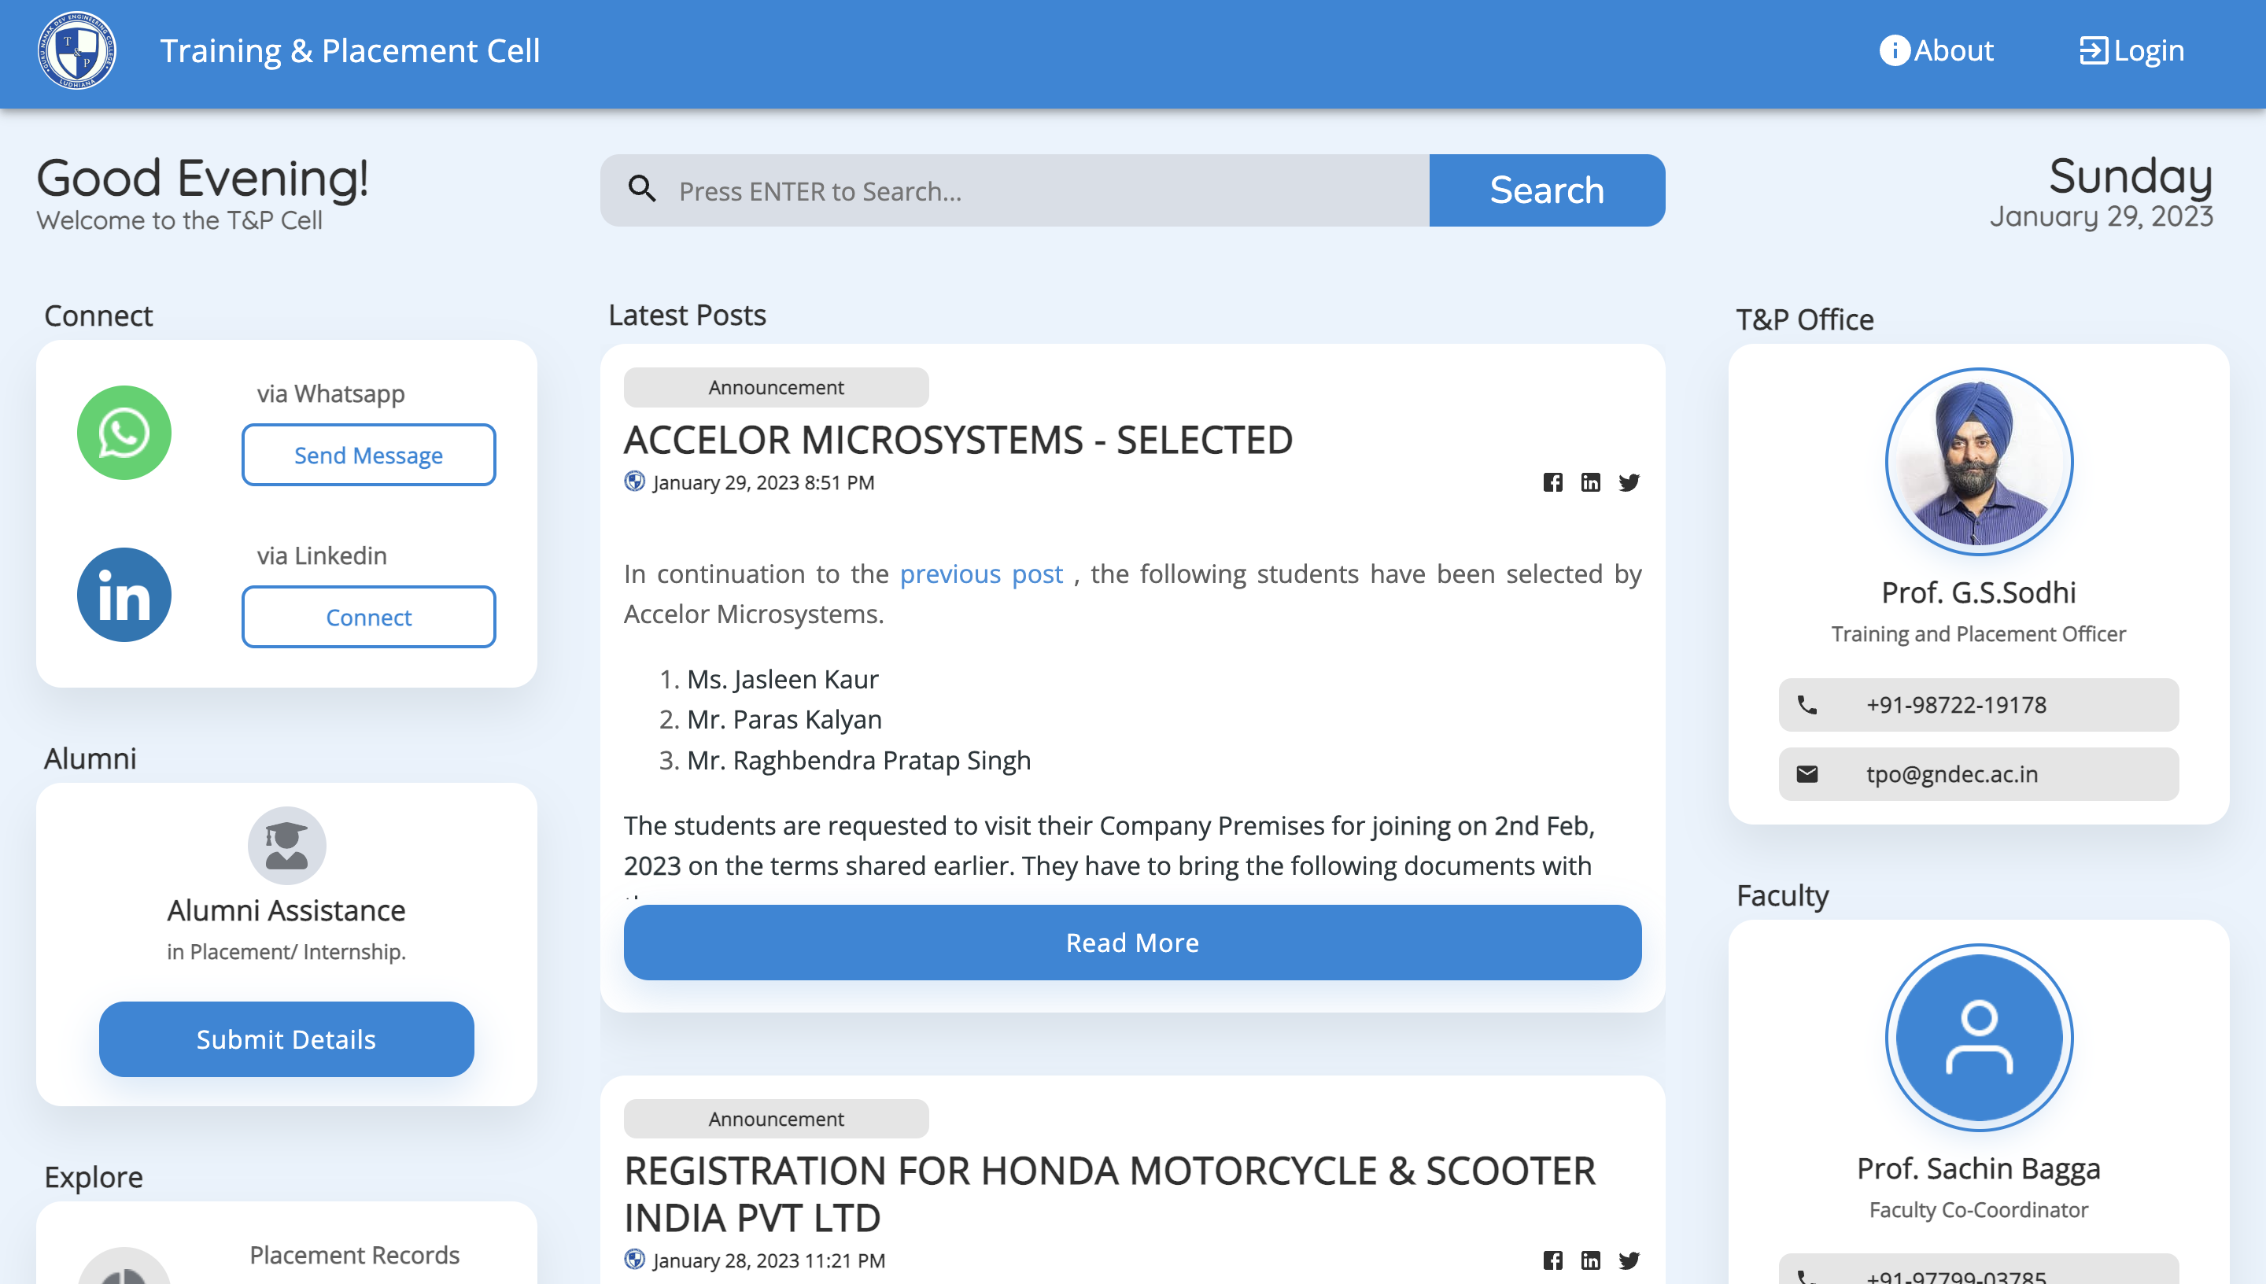Open the ACCELOR MICROSYSTEMS - SELECTED post title

click(958, 439)
